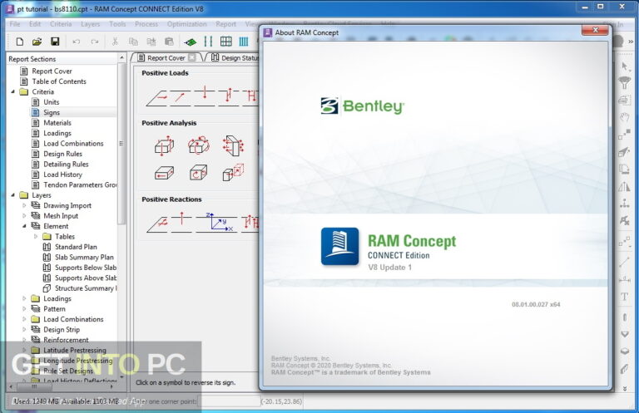Image resolution: width=639 pixels, height=413 pixels.
Task: Click the Report Sections horizontal scrollbar
Action: [34, 386]
